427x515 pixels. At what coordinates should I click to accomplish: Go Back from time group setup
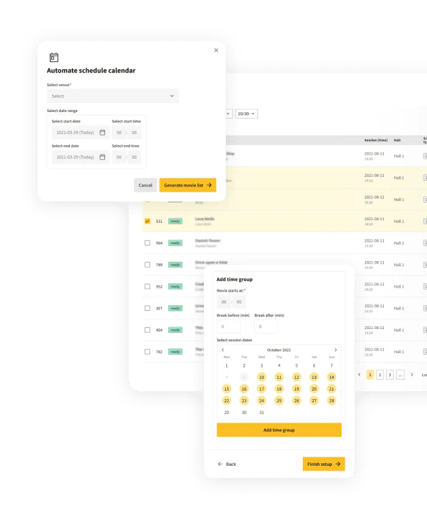tap(227, 464)
